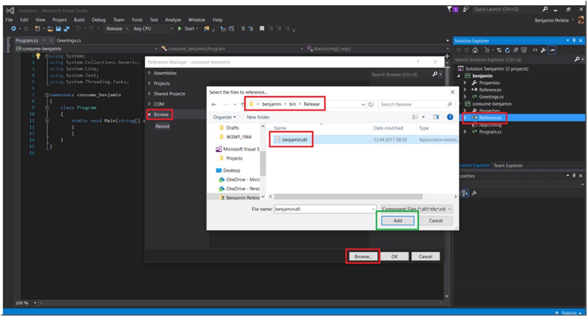
Task: Click the Properties wrench icon in Solution Explorer
Action: coord(543,50)
